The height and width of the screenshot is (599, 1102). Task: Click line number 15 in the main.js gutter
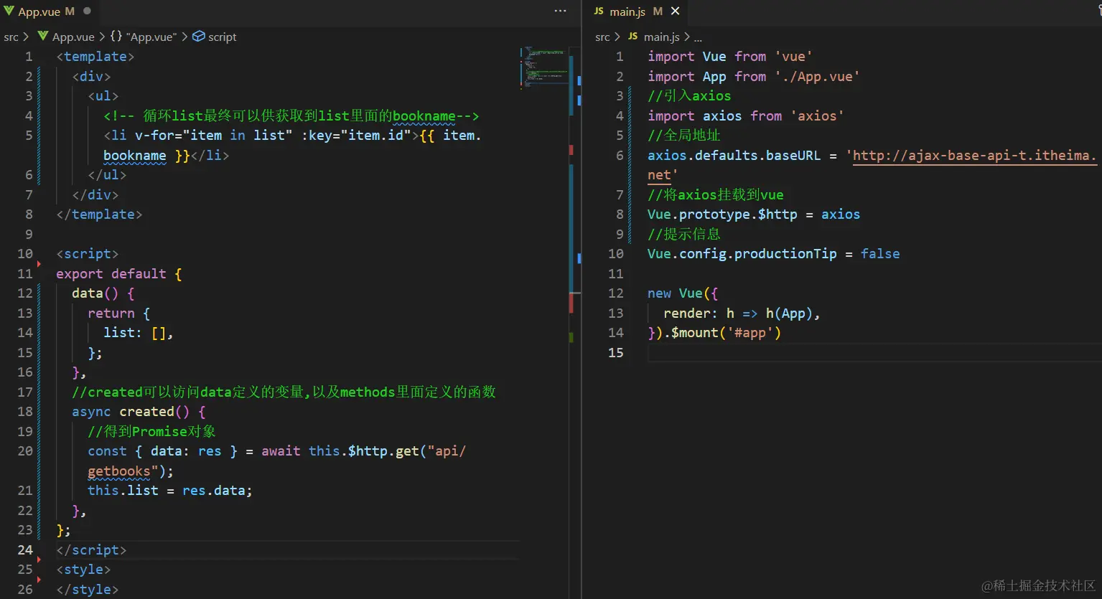pos(616,352)
